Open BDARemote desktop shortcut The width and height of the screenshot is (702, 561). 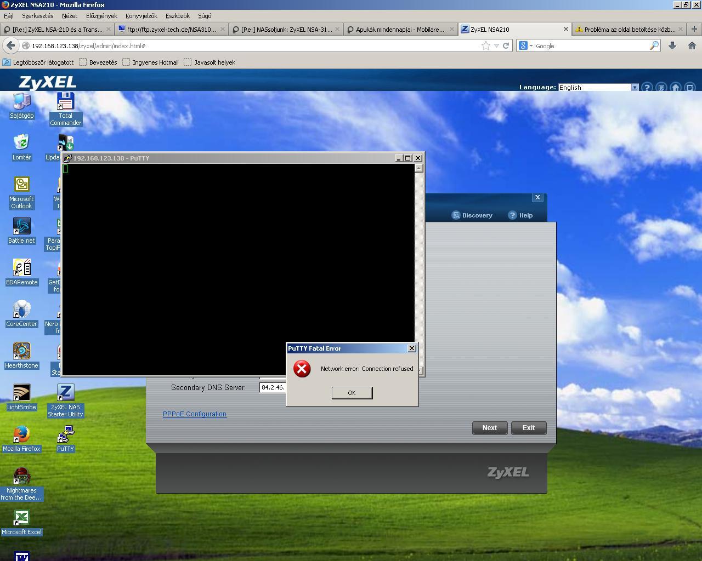(21, 272)
